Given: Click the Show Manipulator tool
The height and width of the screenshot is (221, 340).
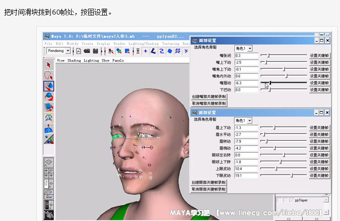Looking at the screenshot, I should [x=49, y=139].
